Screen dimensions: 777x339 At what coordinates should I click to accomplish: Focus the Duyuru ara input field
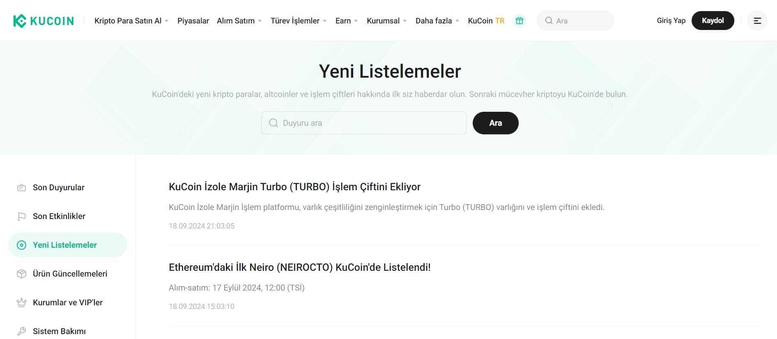tap(364, 123)
